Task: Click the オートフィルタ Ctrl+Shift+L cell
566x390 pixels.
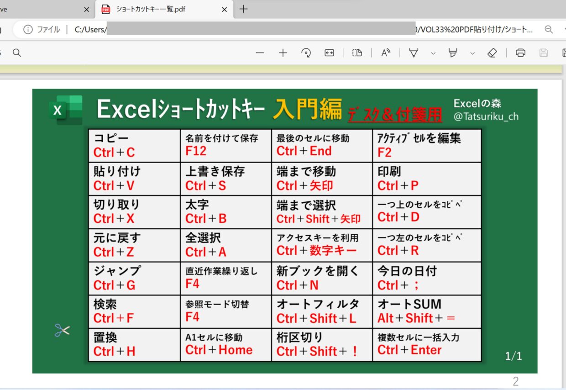Action: click(x=322, y=311)
